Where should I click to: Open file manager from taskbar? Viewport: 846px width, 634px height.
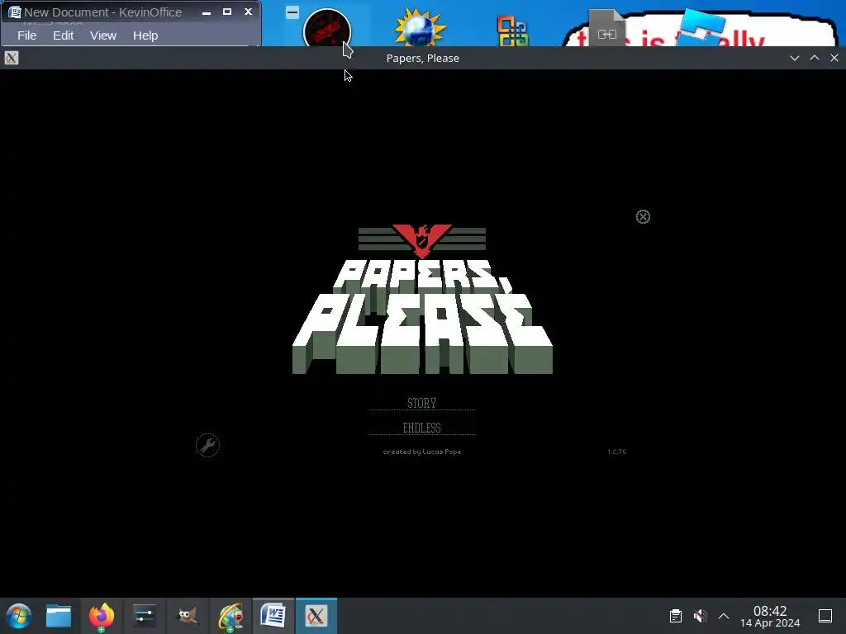pyautogui.click(x=59, y=616)
